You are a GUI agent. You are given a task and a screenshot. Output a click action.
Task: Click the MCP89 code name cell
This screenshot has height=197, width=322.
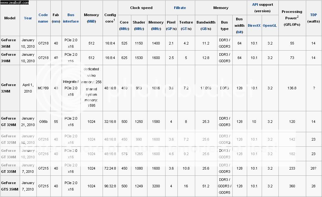point(43,88)
